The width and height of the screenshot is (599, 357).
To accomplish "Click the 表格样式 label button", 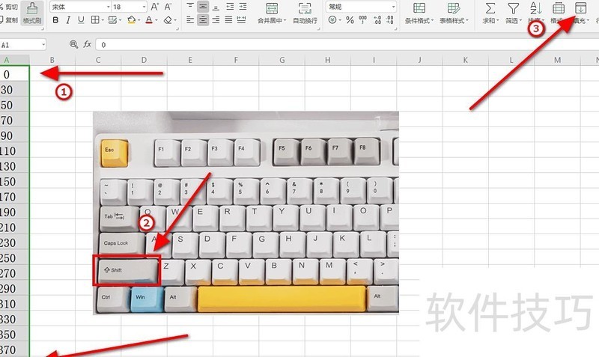I will click(x=454, y=21).
